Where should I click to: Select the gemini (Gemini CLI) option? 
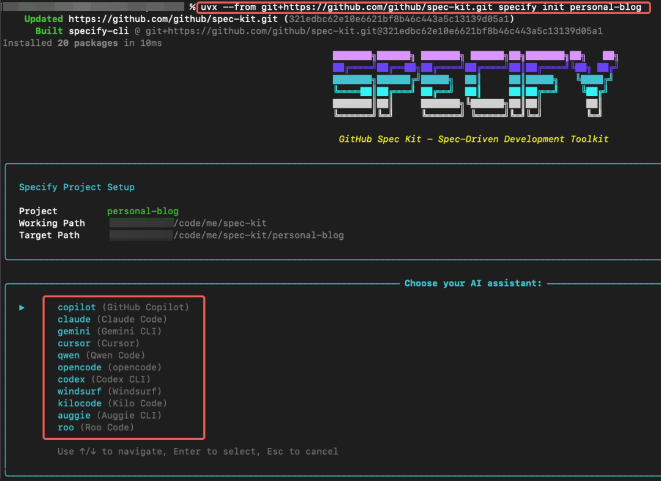click(110, 331)
